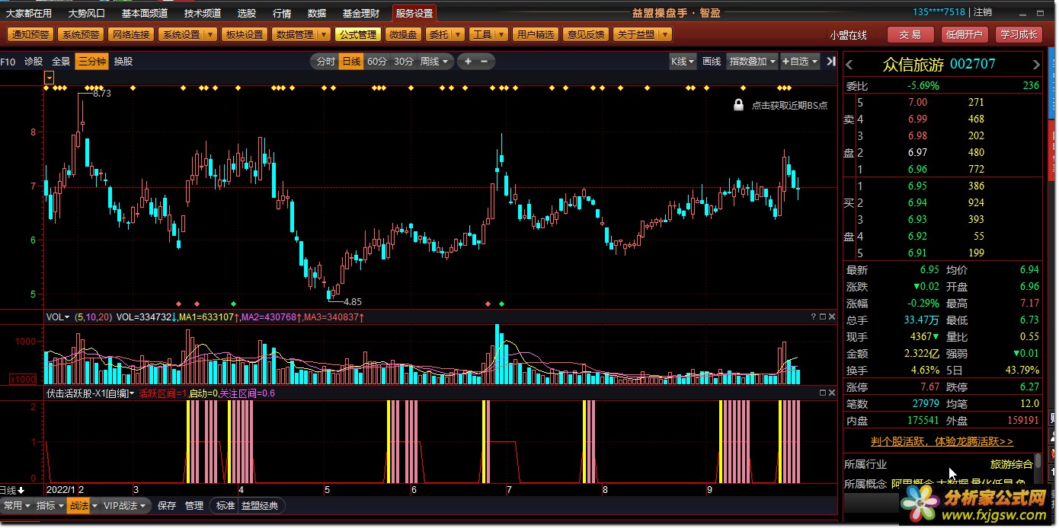Click the 意见反馈 button
Image resolution: width=1059 pixels, height=528 pixels.
[x=585, y=35]
